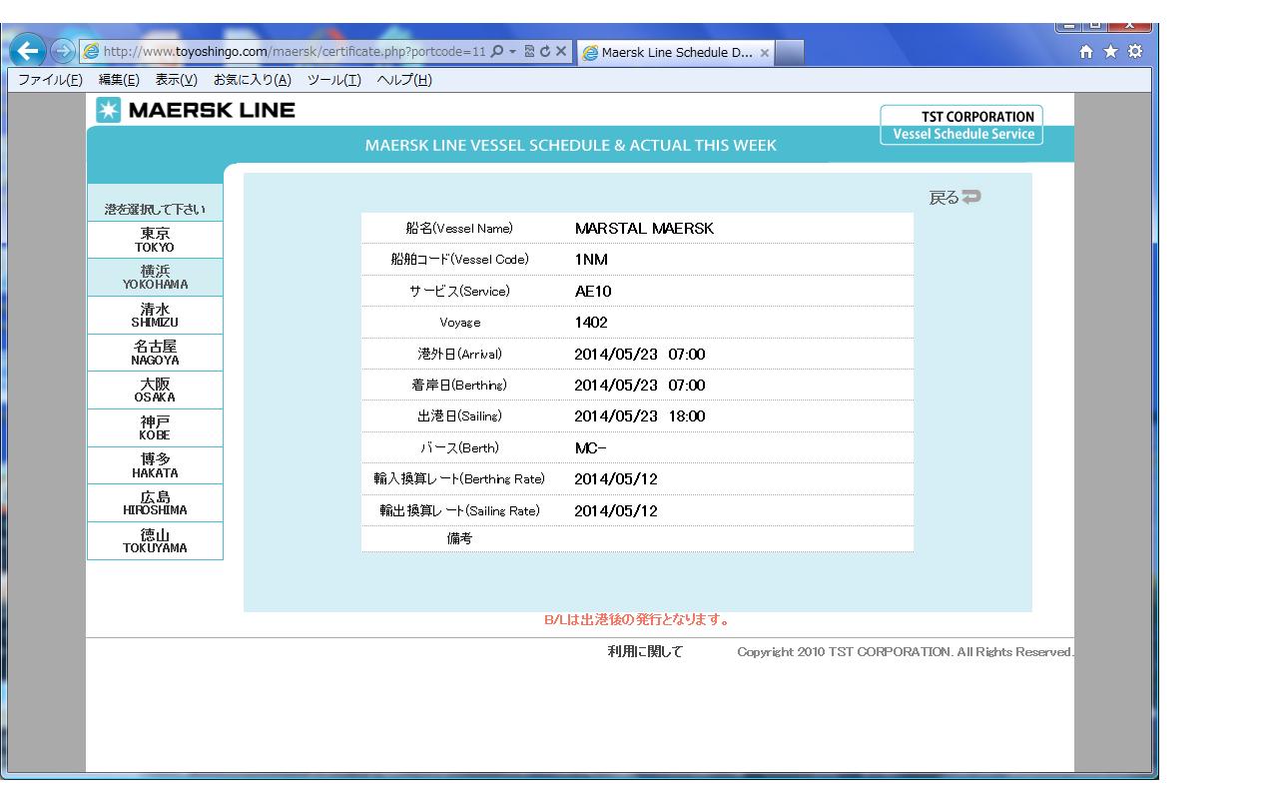1278x799 pixels.
Task: Click vessel name MARSTAL MAERSK
Action: point(644,229)
